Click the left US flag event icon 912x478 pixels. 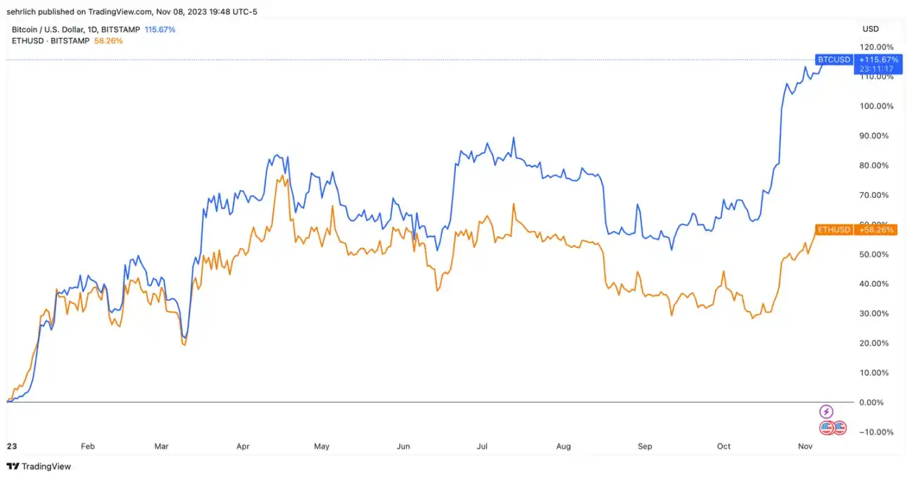point(827,427)
